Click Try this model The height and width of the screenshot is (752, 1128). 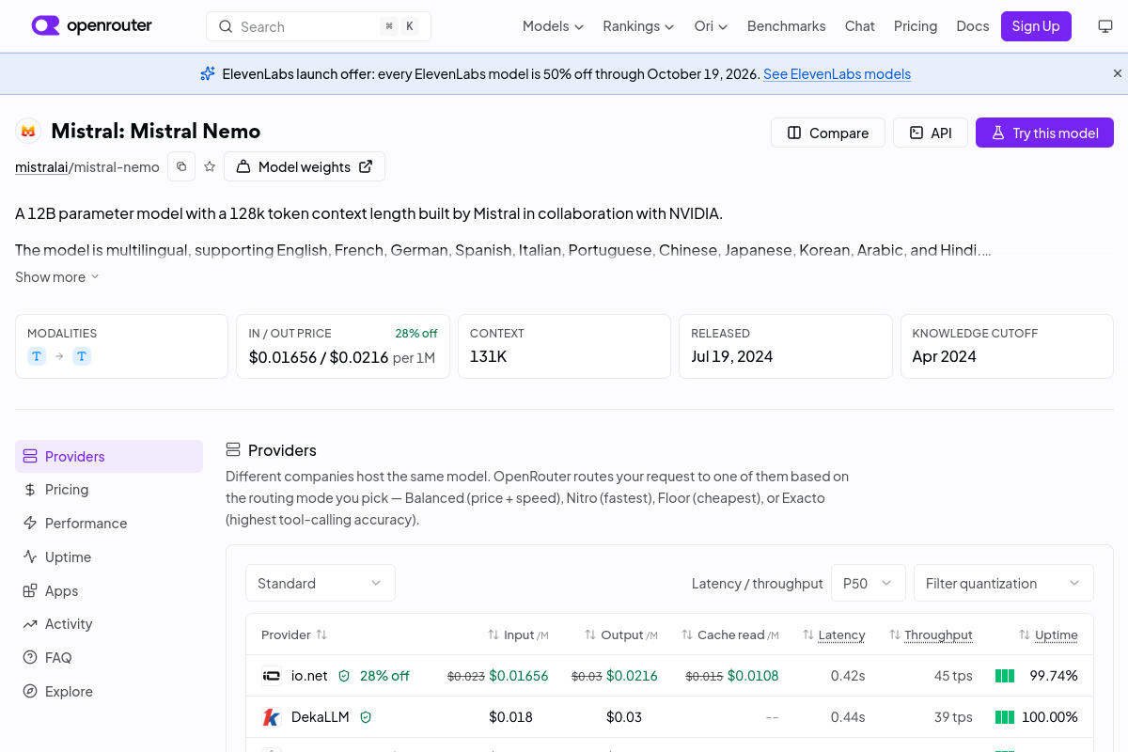[x=1044, y=133]
